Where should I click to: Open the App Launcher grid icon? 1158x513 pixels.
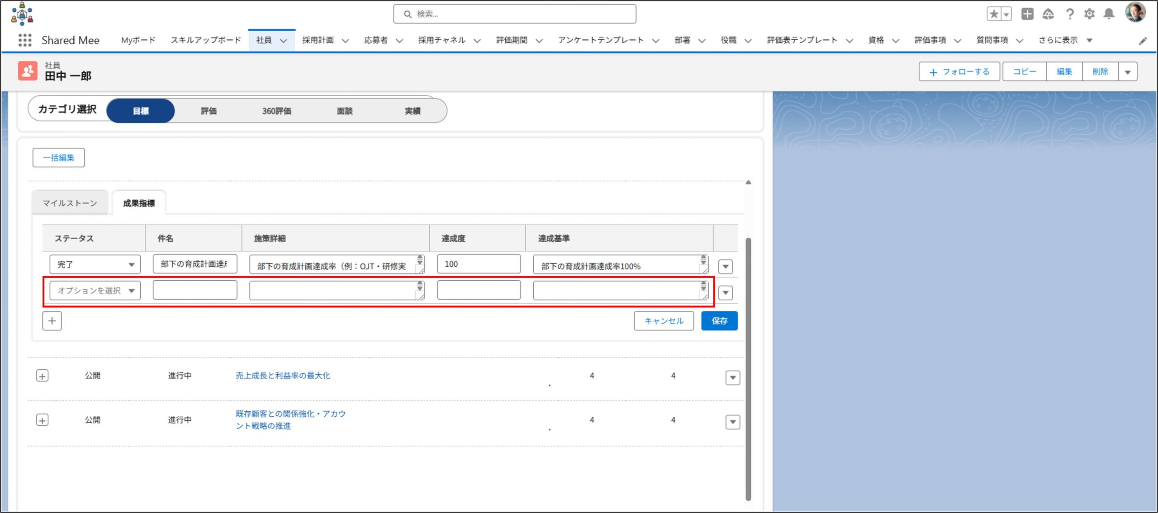[25, 40]
